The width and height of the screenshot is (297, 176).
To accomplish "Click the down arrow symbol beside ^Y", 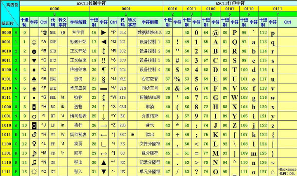I will [104, 117].
